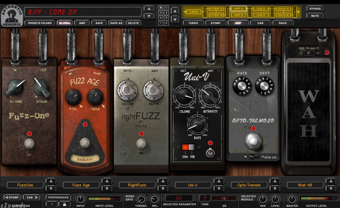The image size is (340, 208).
Task: Switch Uni-V CHO/VIB mode selector
Action: [x=188, y=147]
